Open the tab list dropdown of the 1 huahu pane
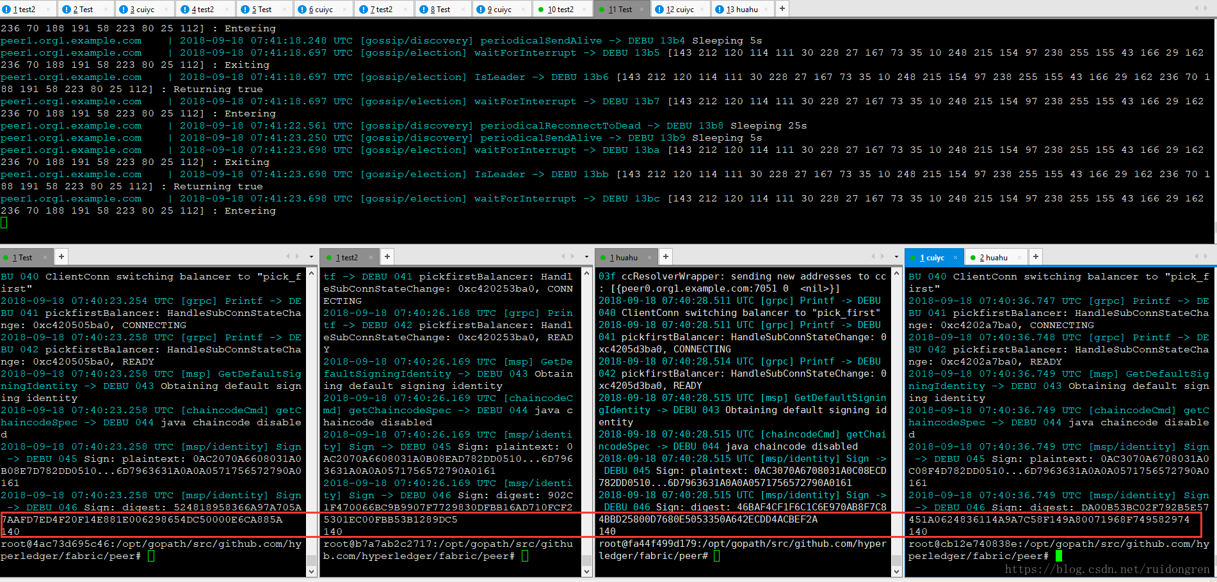The image size is (1217, 582). [896, 257]
